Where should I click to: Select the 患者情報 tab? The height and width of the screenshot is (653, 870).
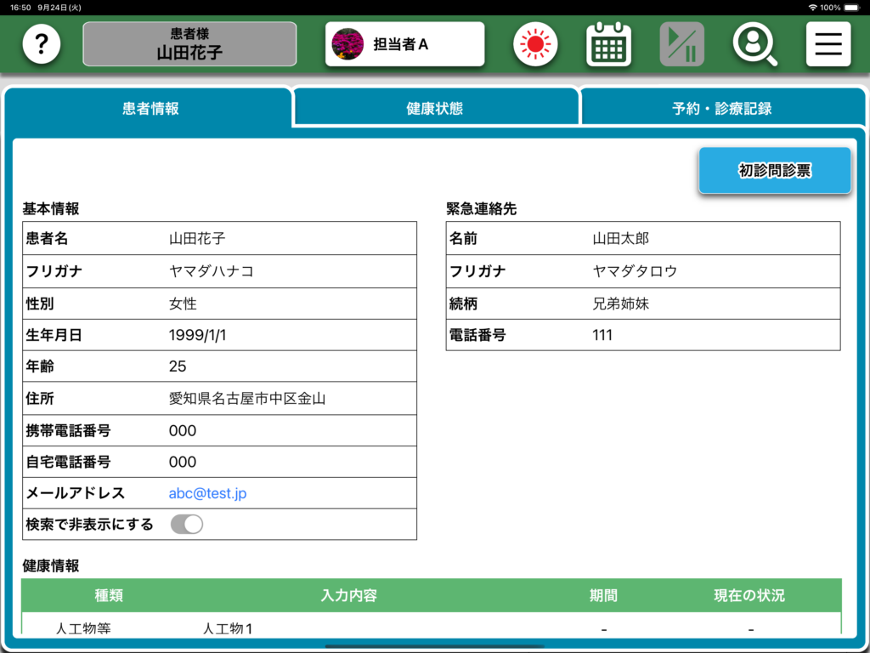pyautogui.click(x=150, y=109)
